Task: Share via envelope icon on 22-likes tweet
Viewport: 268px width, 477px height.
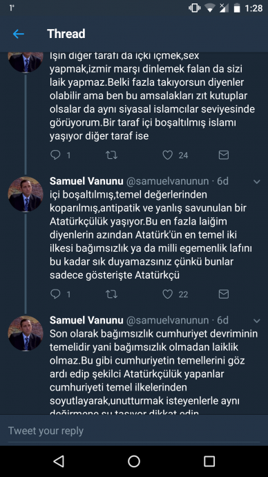Action: click(224, 294)
